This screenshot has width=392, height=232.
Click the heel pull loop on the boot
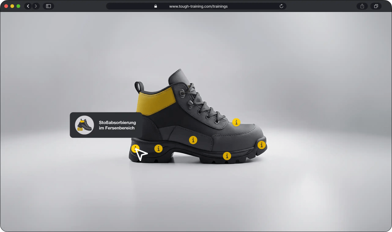point(138,86)
